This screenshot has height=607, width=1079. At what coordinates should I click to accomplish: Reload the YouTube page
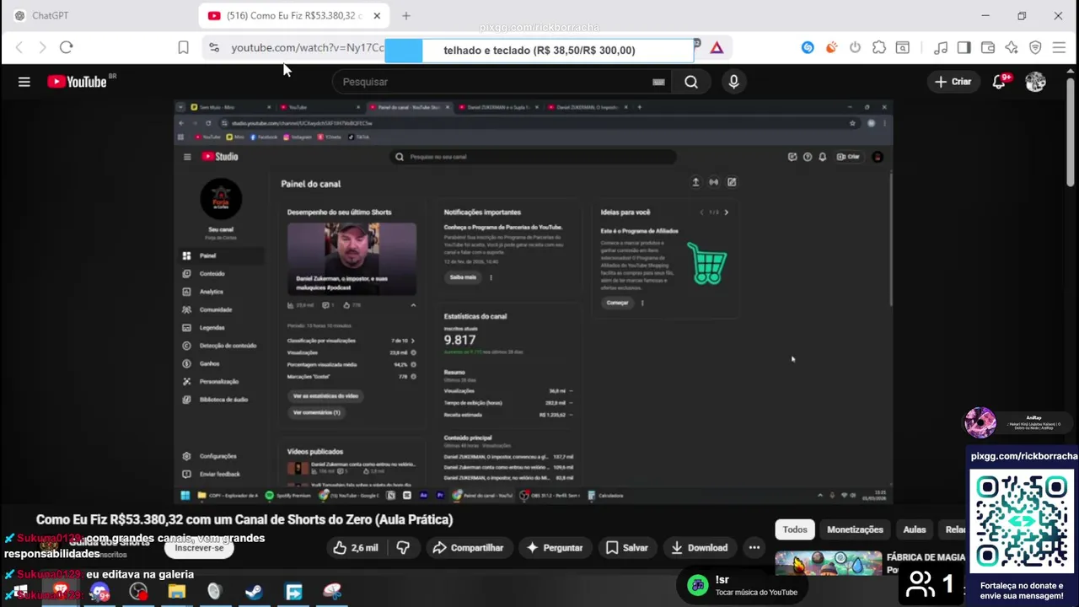[x=67, y=47]
